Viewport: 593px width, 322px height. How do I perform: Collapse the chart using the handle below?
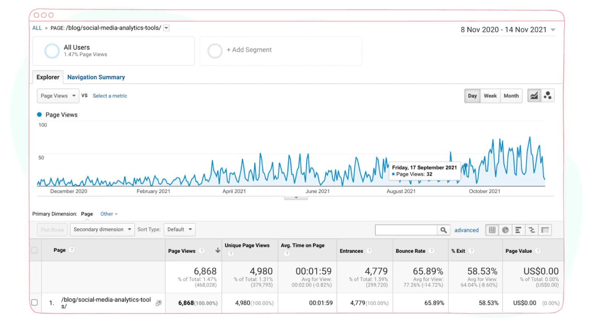pos(296,198)
